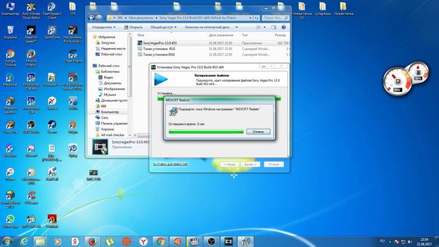Select Библиотеки in navigation pane
This screenshot has height=247, width=439.
[108, 71]
